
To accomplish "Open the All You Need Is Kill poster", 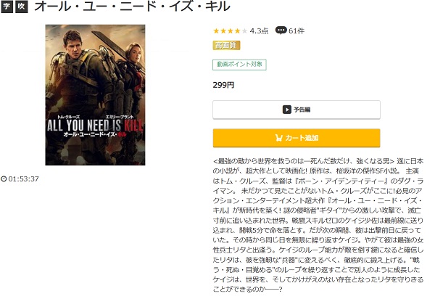I will [95, 95].
